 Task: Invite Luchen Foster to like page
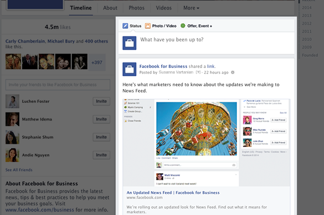tap(101, 101)
